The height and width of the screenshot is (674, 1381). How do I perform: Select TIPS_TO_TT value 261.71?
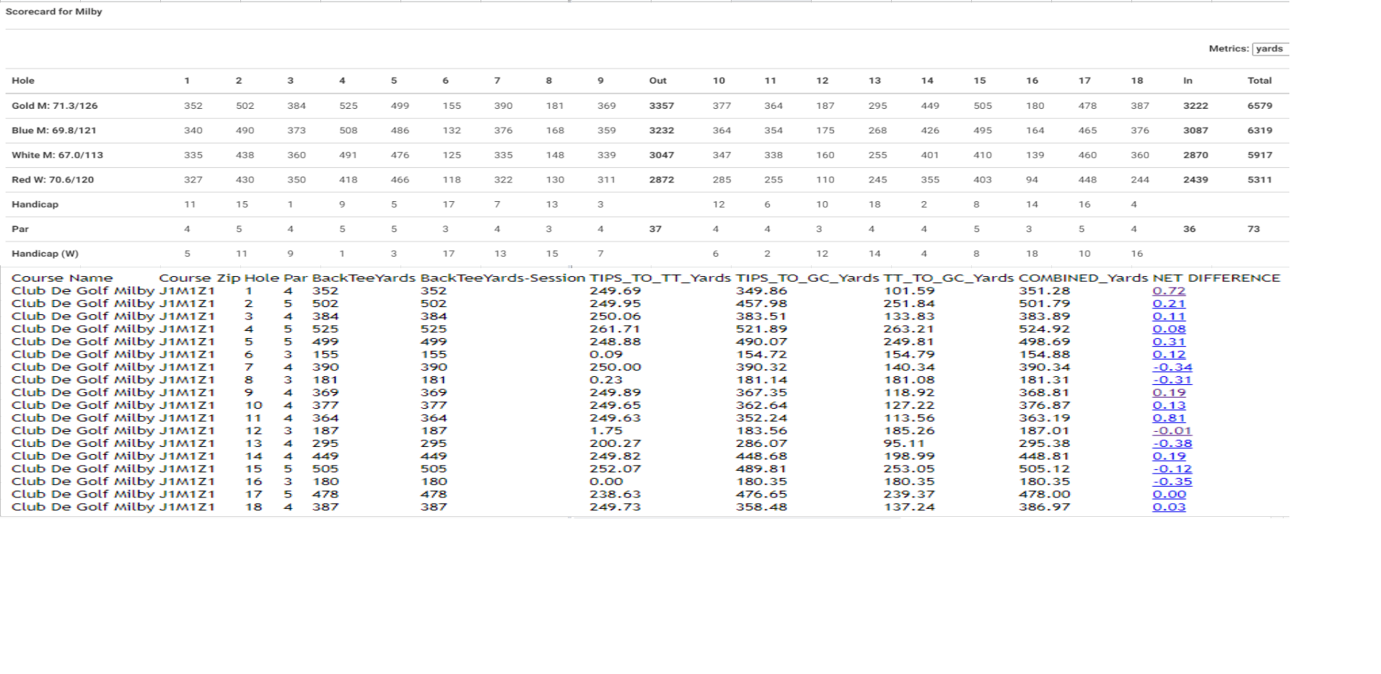point(615,329)
